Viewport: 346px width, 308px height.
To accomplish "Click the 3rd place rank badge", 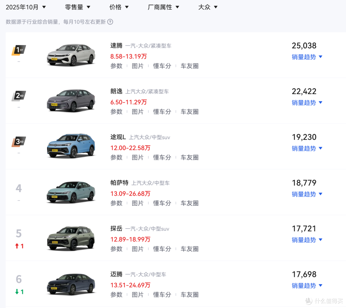I will point(19,142).
